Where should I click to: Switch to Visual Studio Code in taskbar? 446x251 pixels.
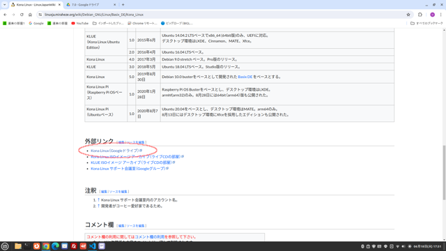coord(93,246)
